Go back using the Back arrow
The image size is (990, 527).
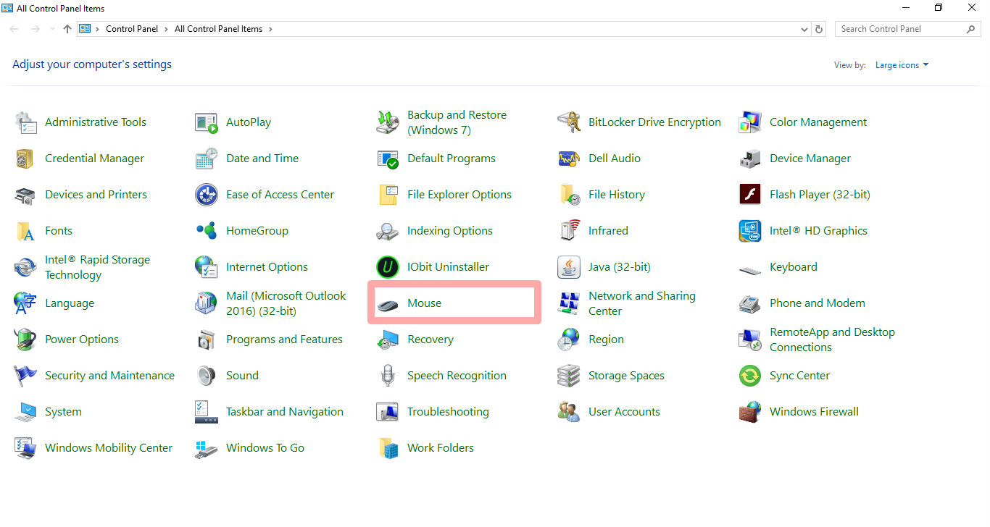(14, 29)
